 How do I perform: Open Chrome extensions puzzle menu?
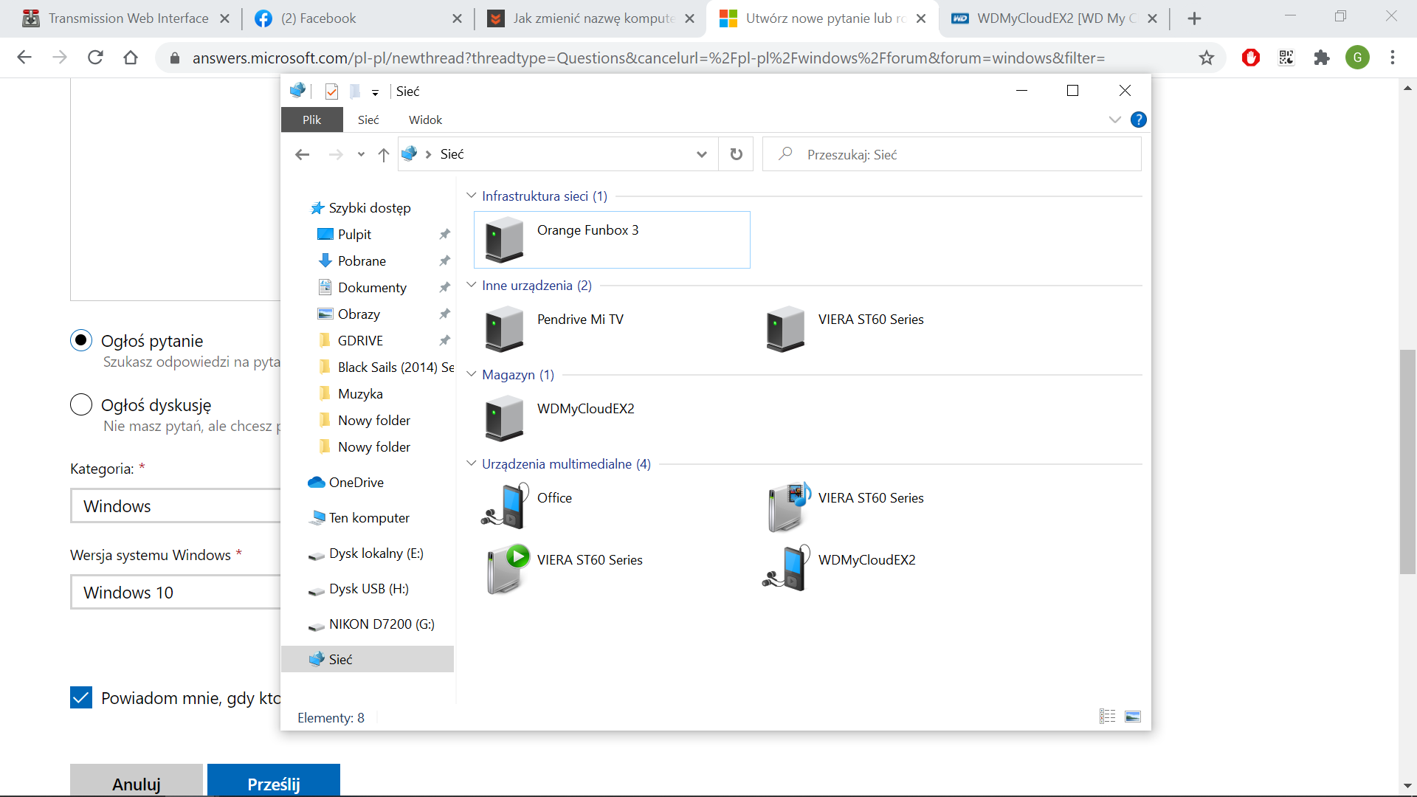tap(1322, 58)
